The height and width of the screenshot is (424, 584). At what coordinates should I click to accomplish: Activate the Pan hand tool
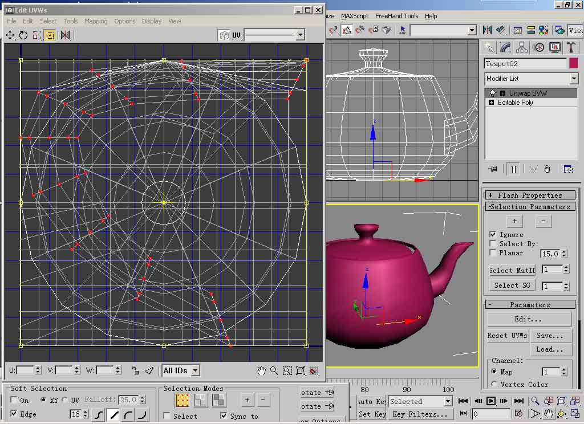coord(261,371)
